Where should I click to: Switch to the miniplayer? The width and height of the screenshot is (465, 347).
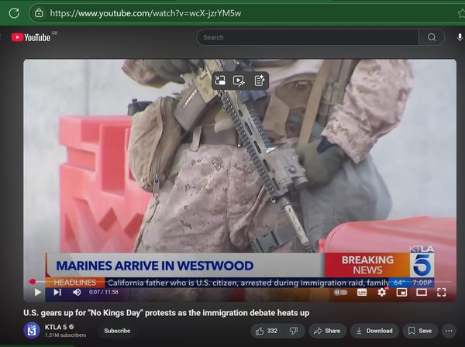tap(401, 293)
